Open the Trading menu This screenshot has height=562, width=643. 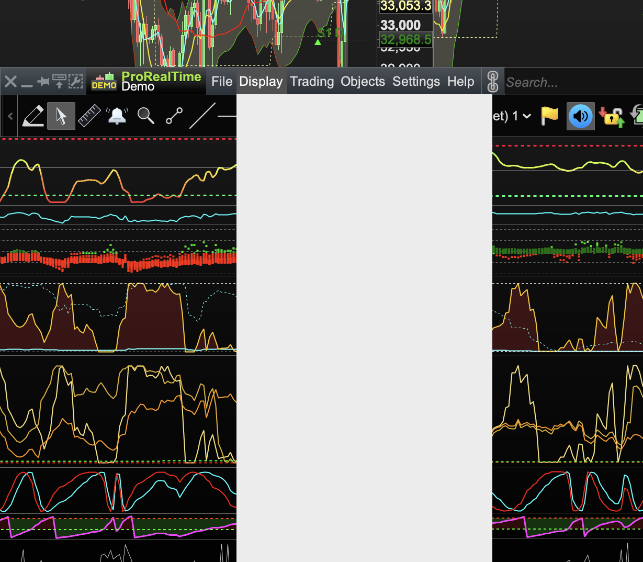312,82
